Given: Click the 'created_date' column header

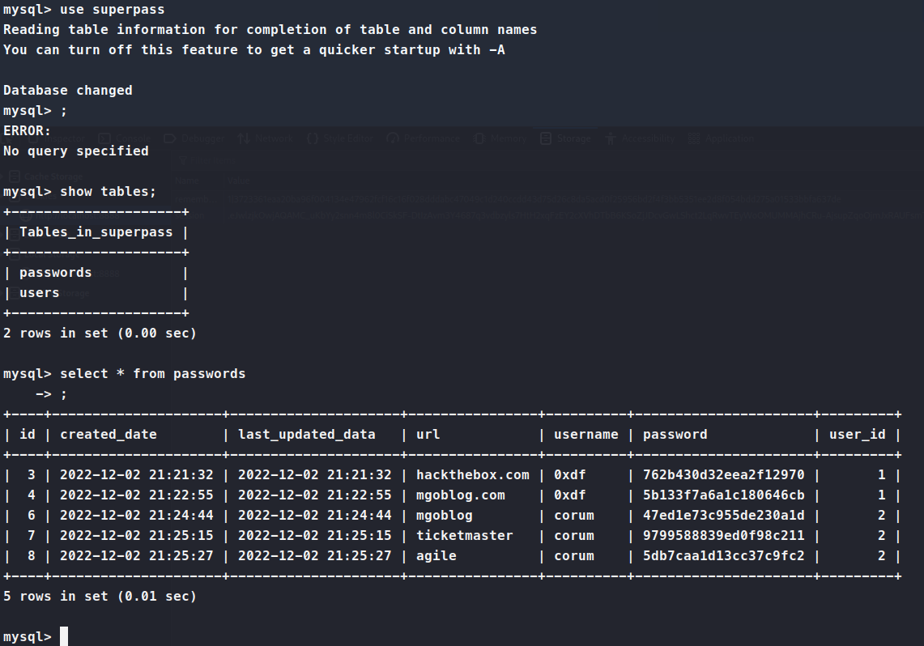Looking at the screenshot, I should 108,435.
